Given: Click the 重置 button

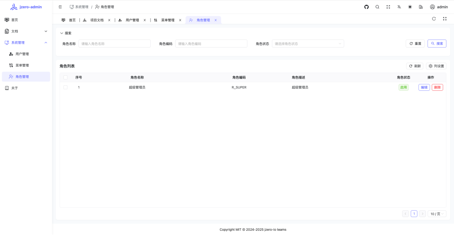Looking at the screenshot, I should [x=415, y=44].
